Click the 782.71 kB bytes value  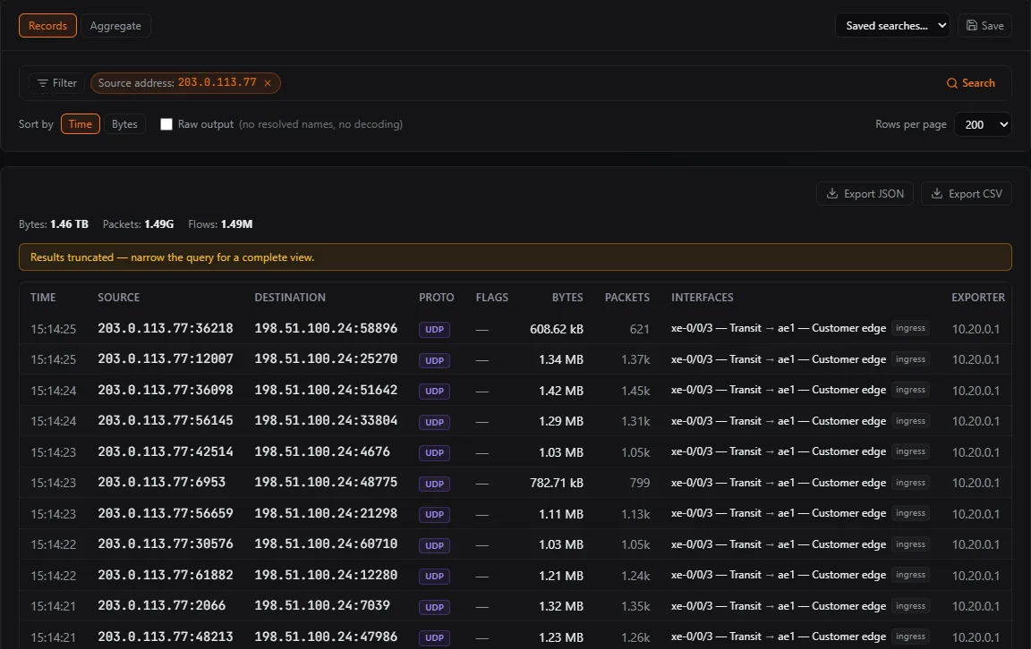[x=557, y=483]
